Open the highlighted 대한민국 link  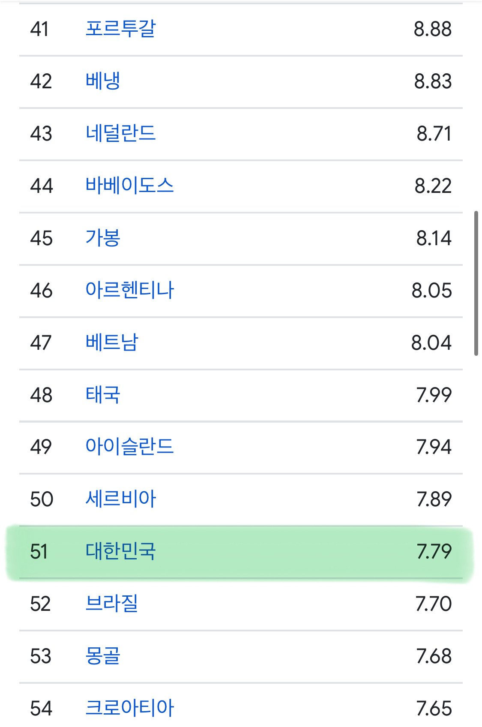tap(120, 551)
